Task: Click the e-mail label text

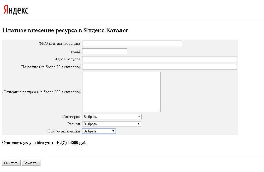Action: coord(75,52)
